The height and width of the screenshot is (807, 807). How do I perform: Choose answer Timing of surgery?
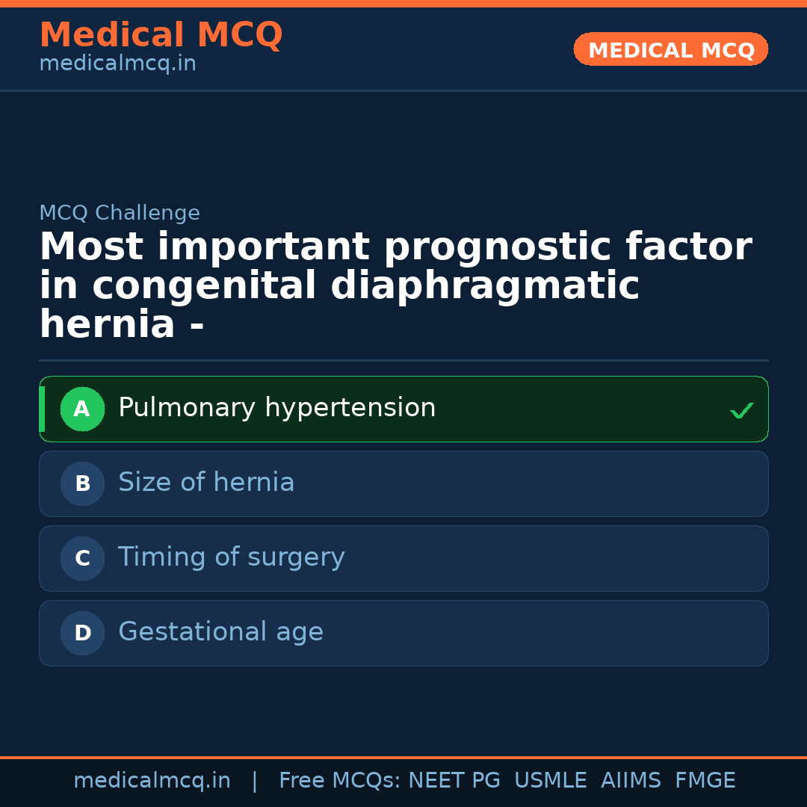pos(231,557)
